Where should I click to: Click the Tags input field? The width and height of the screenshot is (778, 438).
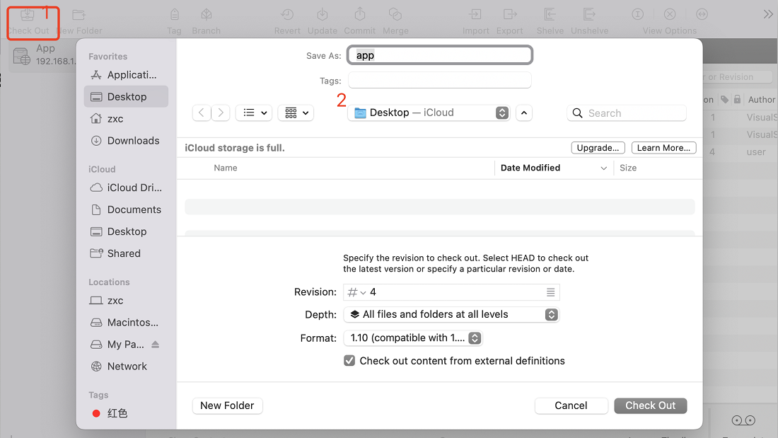(x=440, y=81)
